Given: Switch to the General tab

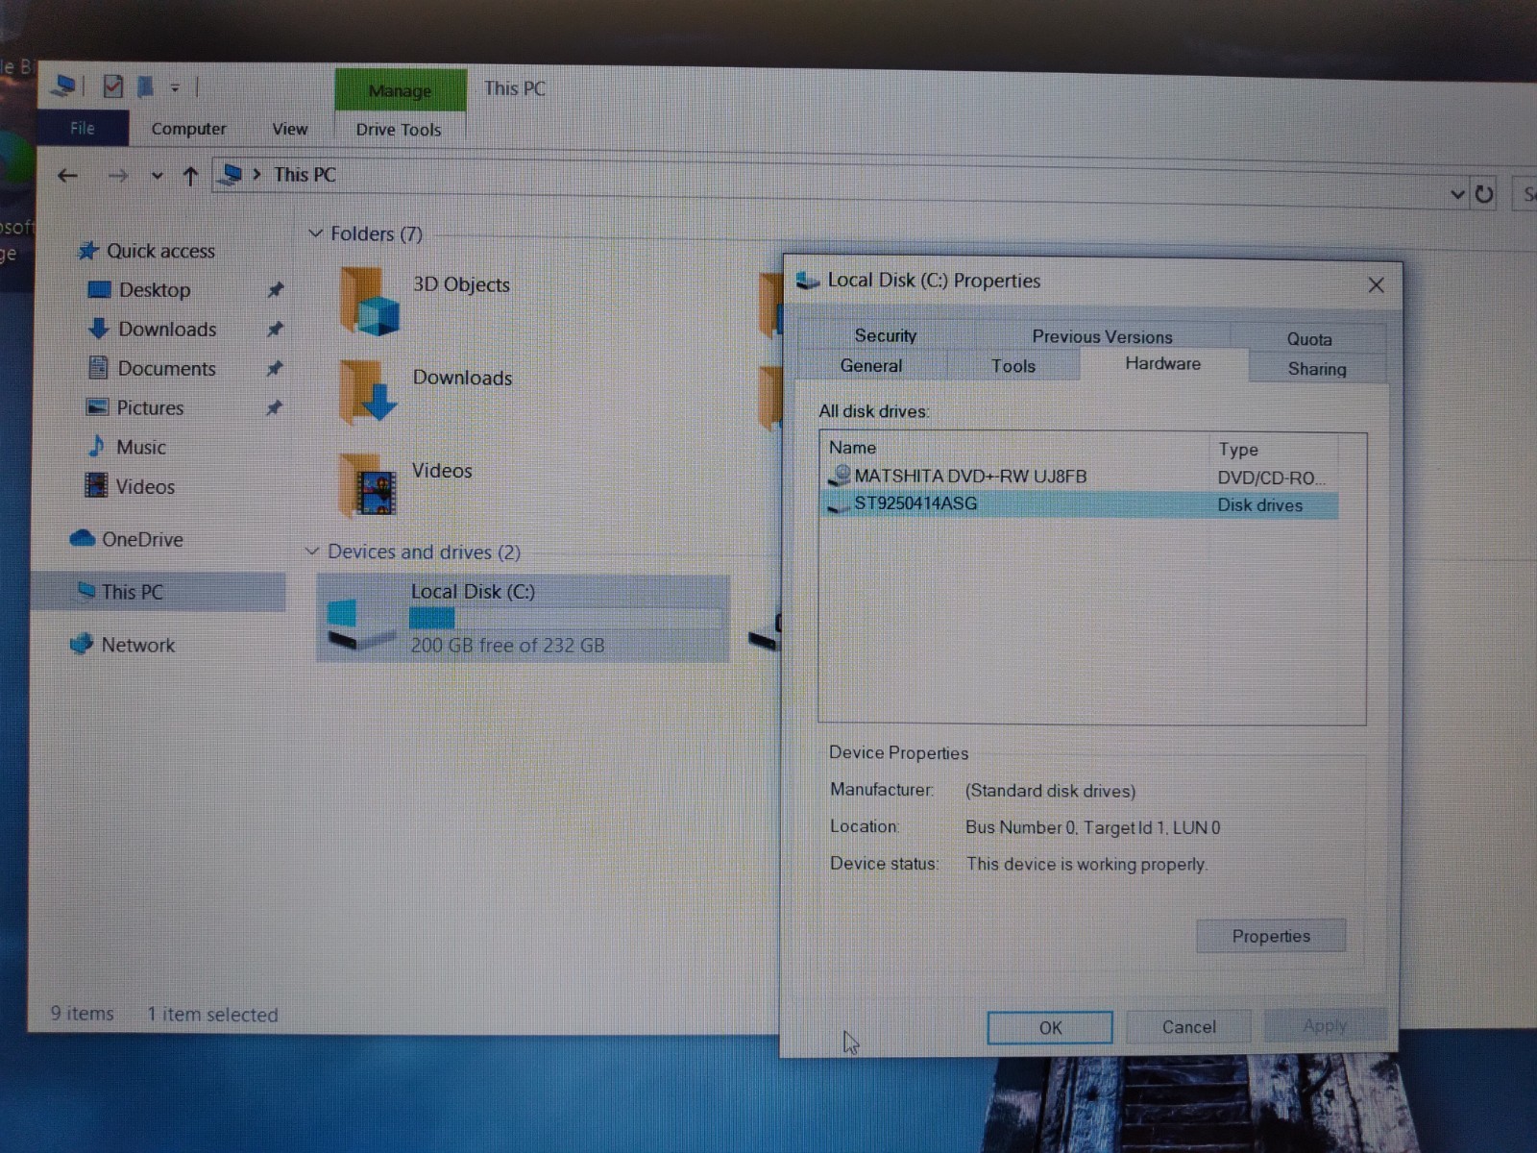Looking at the screenshot, I should coord(871,366).
